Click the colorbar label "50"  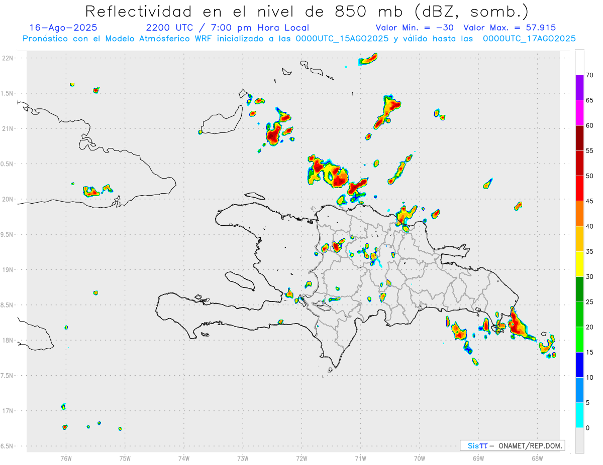(x=590, y=176)
